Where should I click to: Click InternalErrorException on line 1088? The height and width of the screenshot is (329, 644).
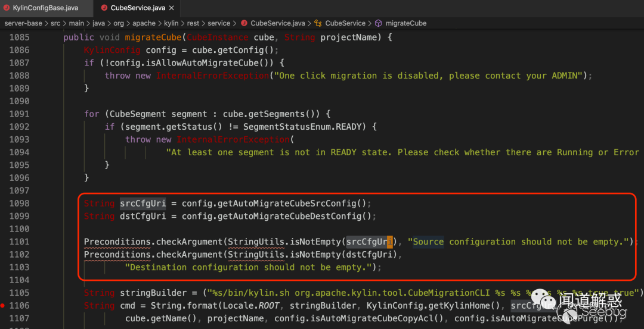click(212, 76)
